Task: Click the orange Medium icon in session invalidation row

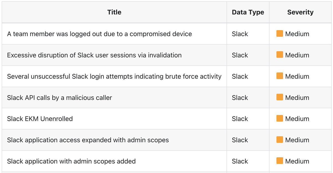Action: tap(280, 55)
